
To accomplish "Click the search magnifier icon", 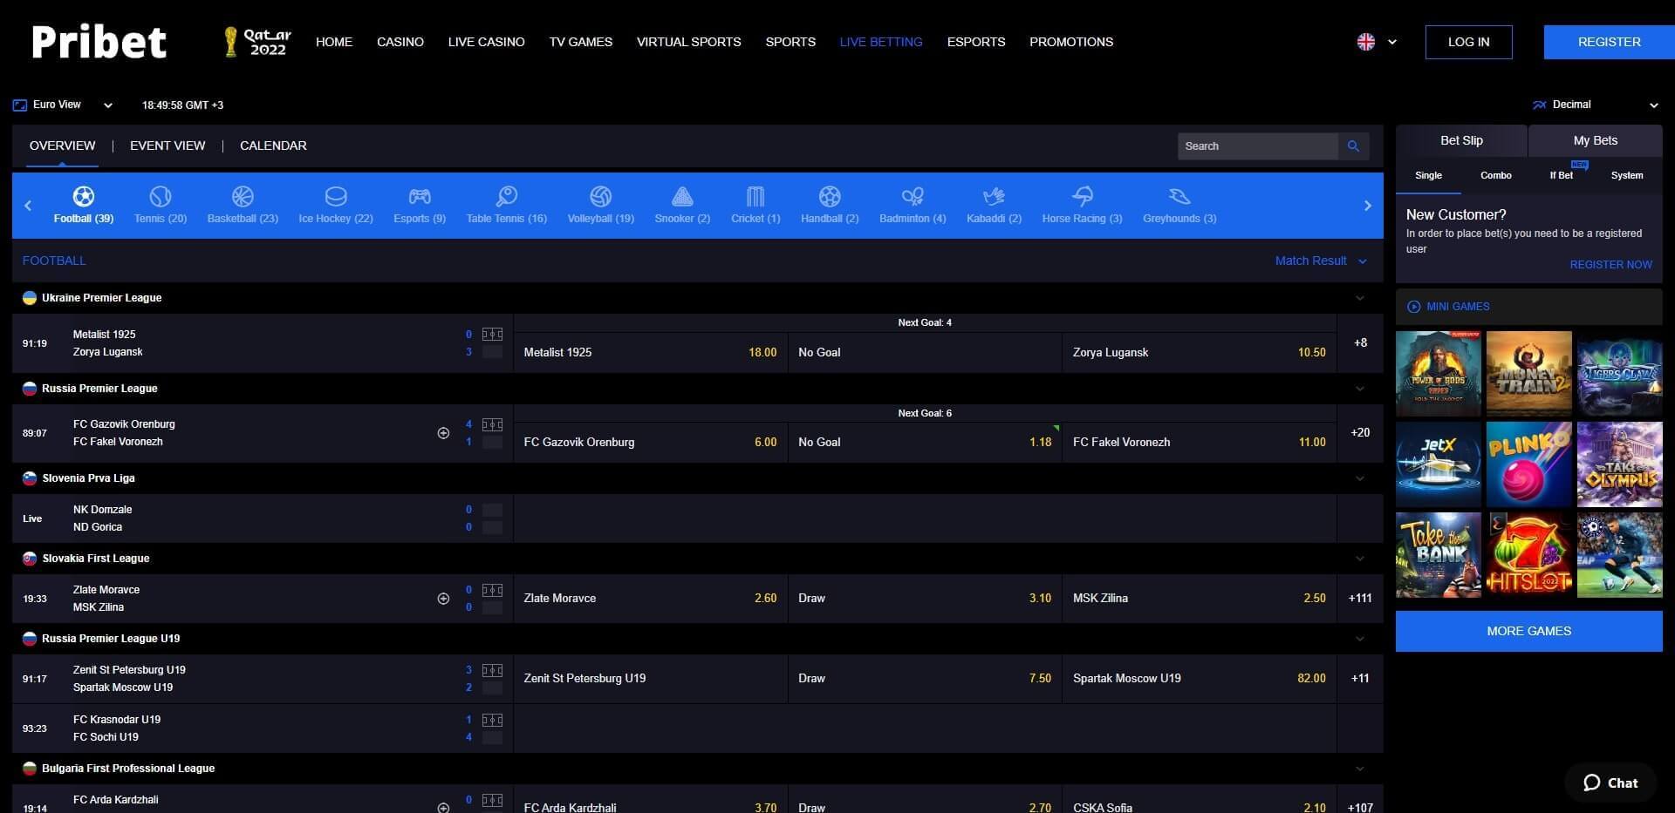I will point(1353,146).
